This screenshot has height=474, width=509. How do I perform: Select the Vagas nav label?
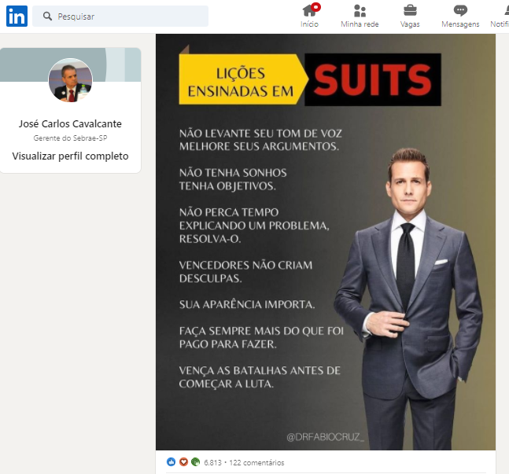pos(410,24)
